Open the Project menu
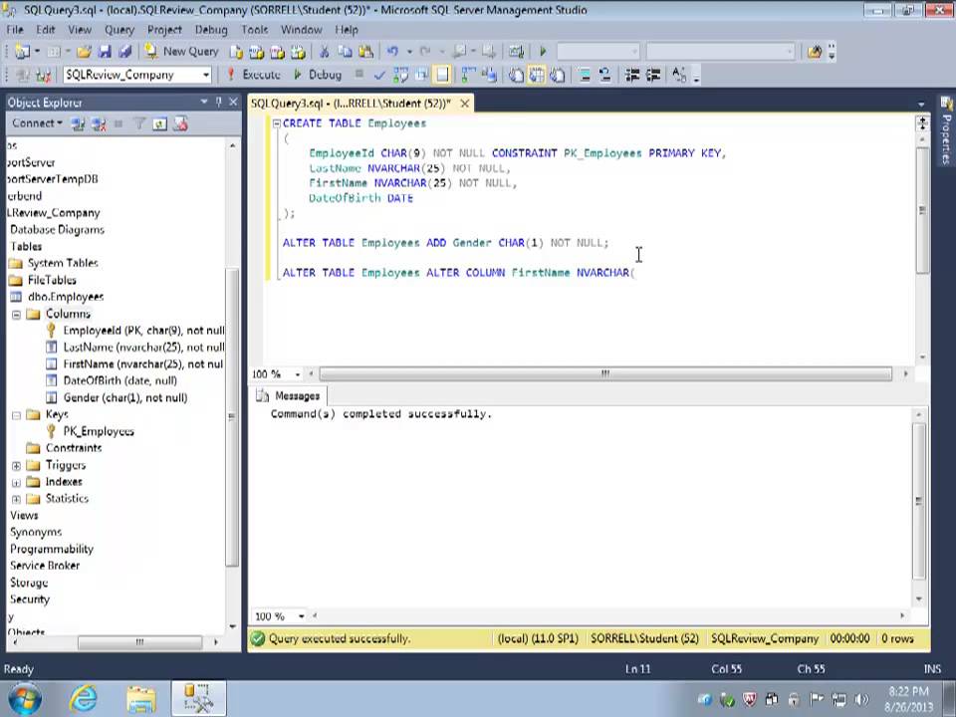This screenshot has height=717, width=956. click(164, 30)
